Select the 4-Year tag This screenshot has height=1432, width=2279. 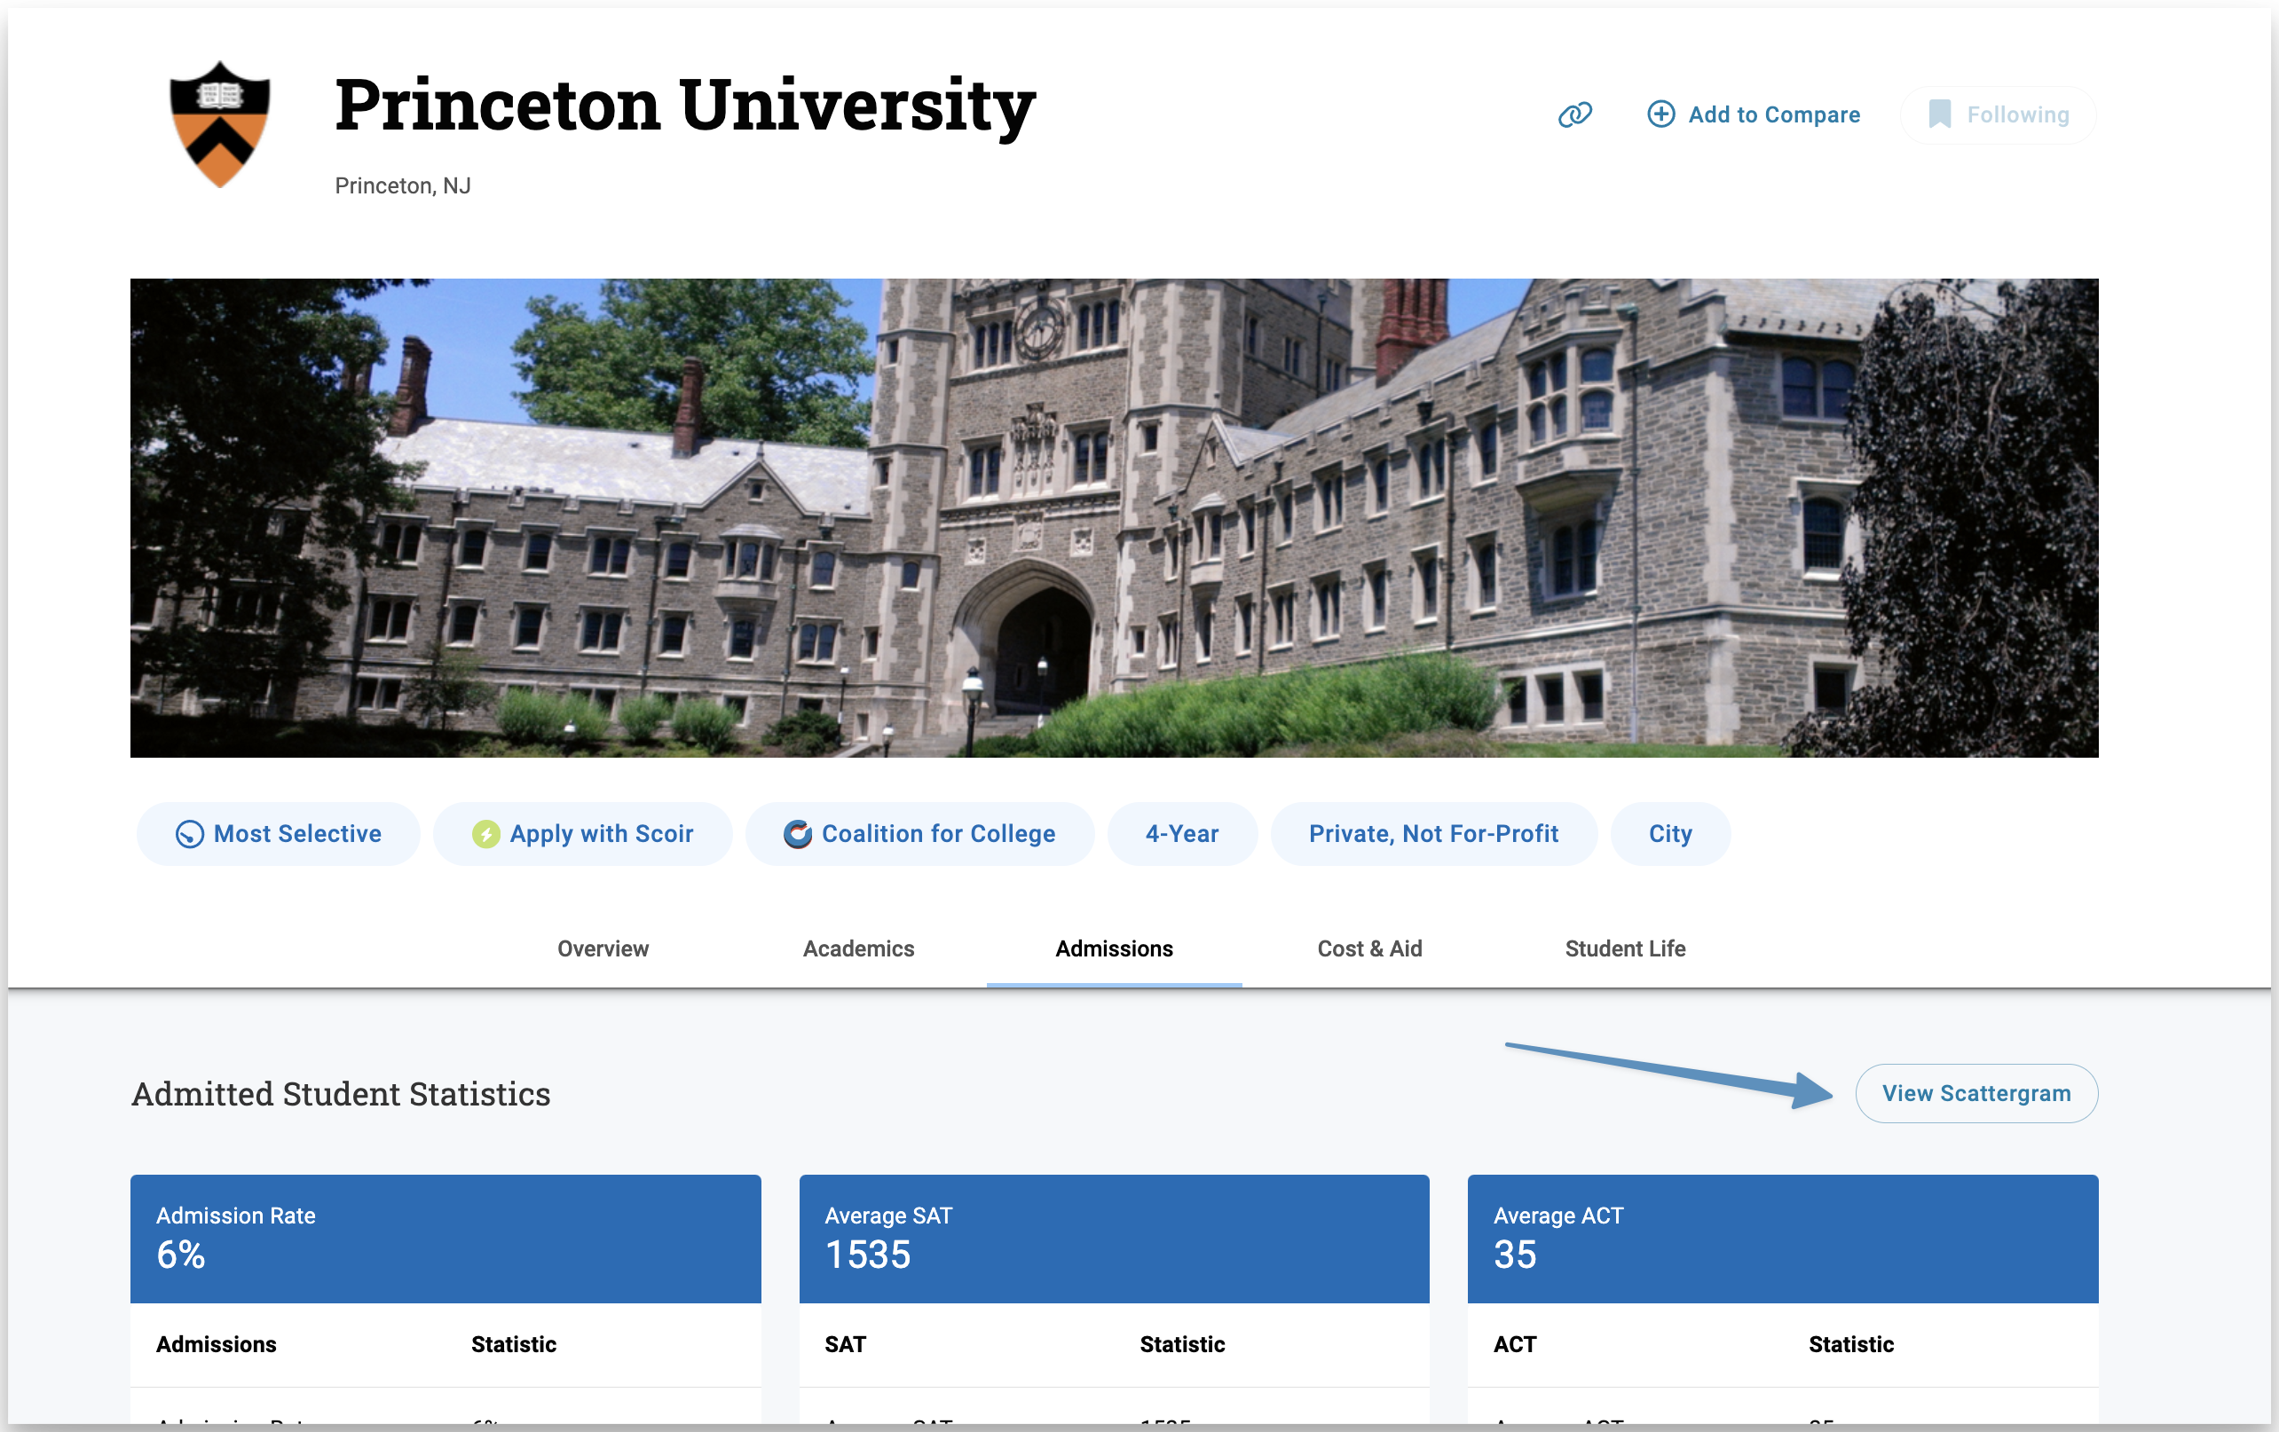(x=1182, y=834)
